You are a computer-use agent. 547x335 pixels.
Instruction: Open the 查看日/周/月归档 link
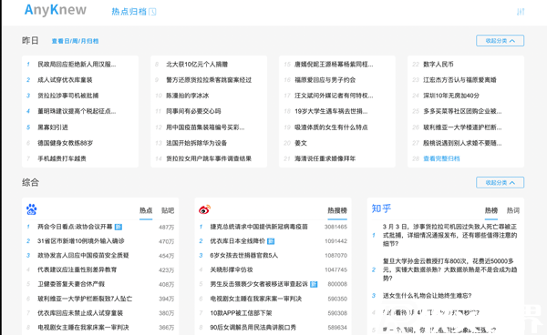(x=75, y=41)
